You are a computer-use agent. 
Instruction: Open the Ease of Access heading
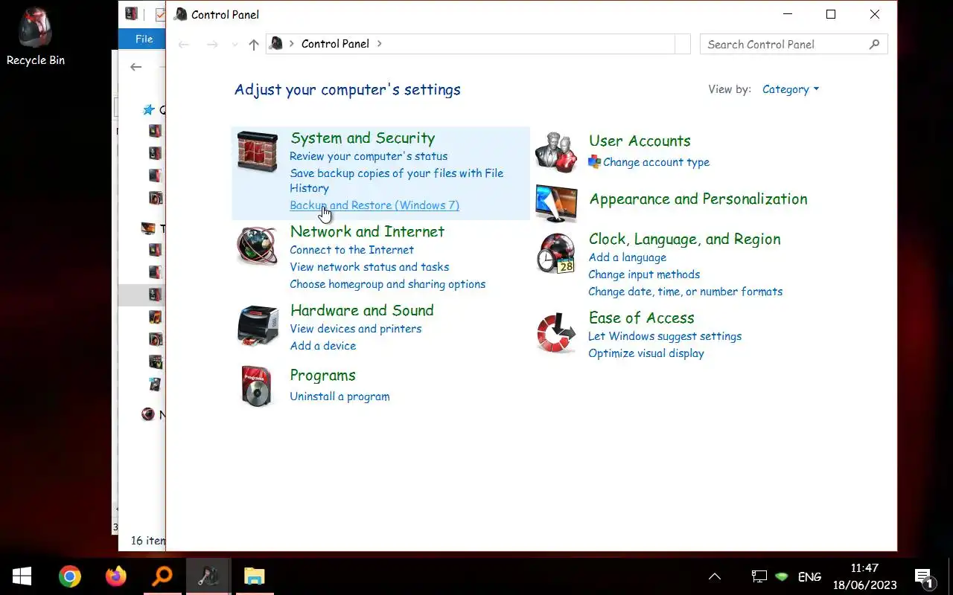(x=641, y=318)
